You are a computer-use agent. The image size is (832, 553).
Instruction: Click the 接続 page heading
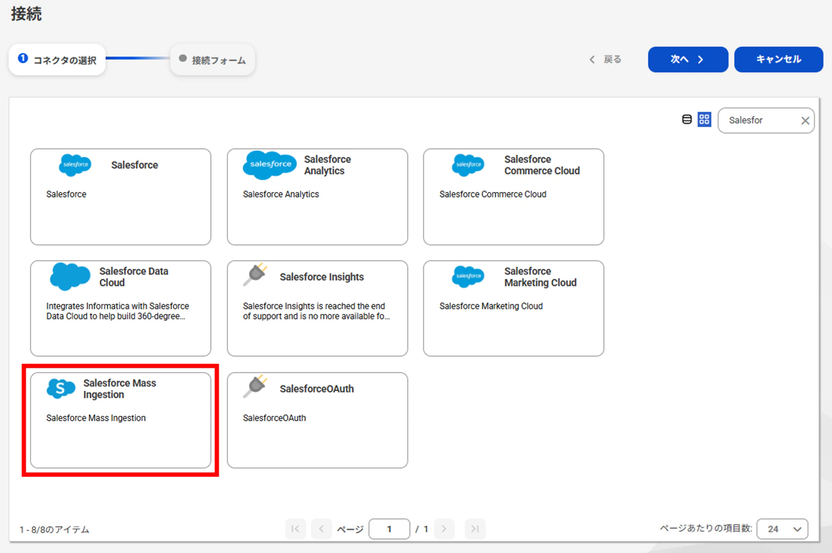click(27, 14)
